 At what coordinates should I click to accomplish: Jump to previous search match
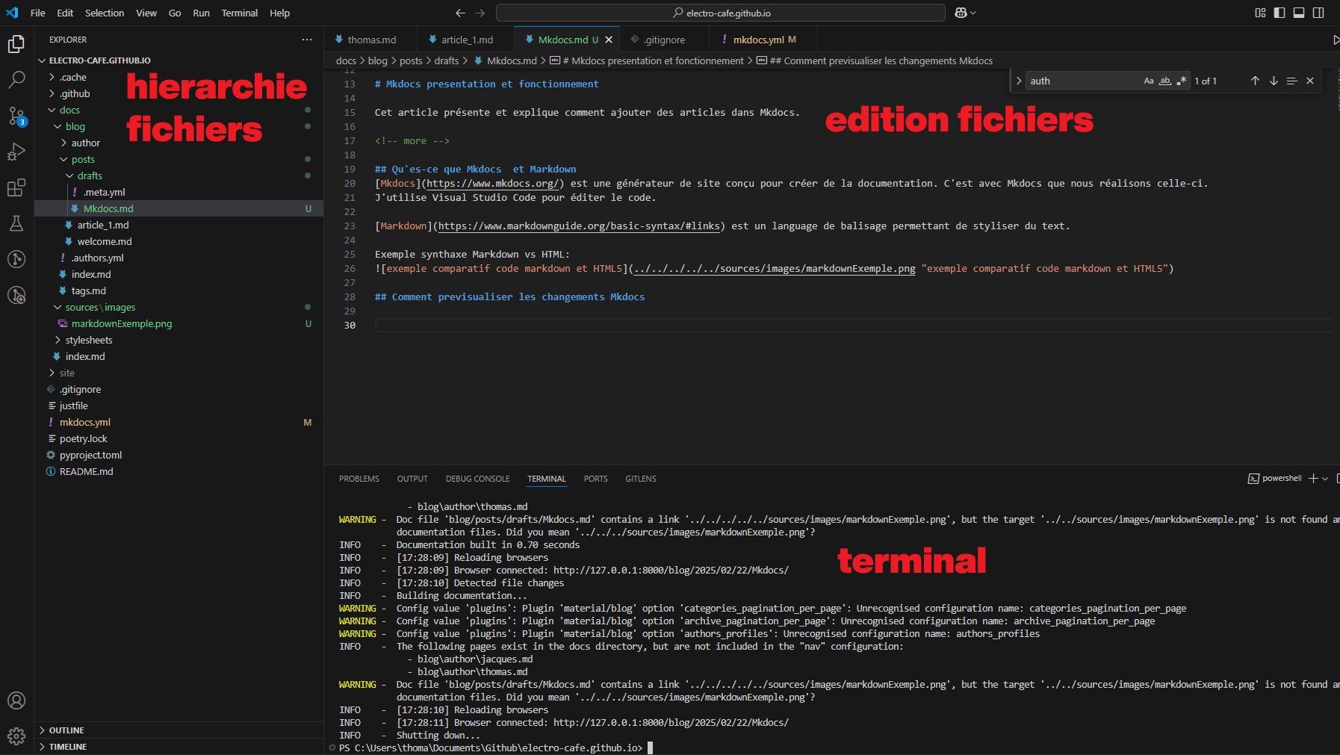[1255, 81]
